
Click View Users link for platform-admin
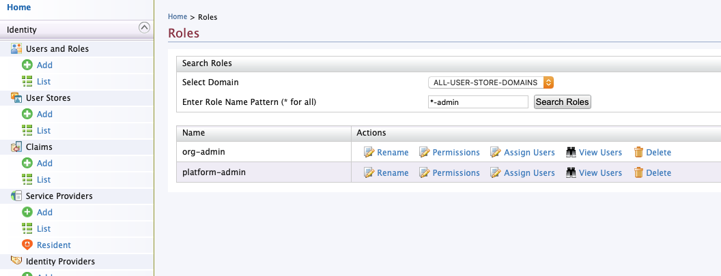(601, 173)
